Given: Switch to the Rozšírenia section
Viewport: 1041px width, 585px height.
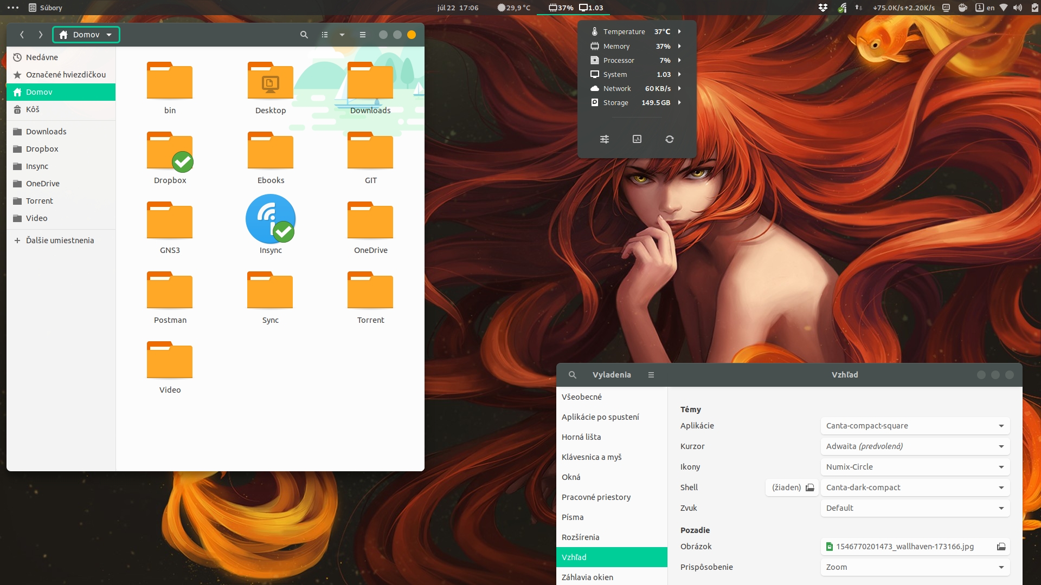Looking at the screenshot, I should coord(612,537).
